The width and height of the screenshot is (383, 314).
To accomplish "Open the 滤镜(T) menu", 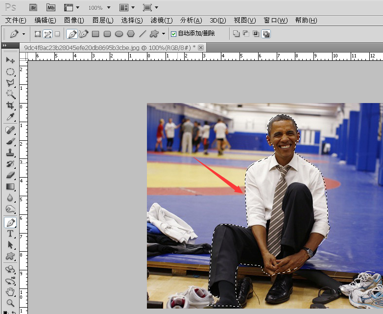I will (162, 20).
